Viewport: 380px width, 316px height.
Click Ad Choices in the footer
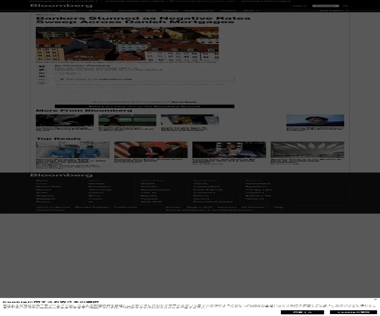pos(255,207)
